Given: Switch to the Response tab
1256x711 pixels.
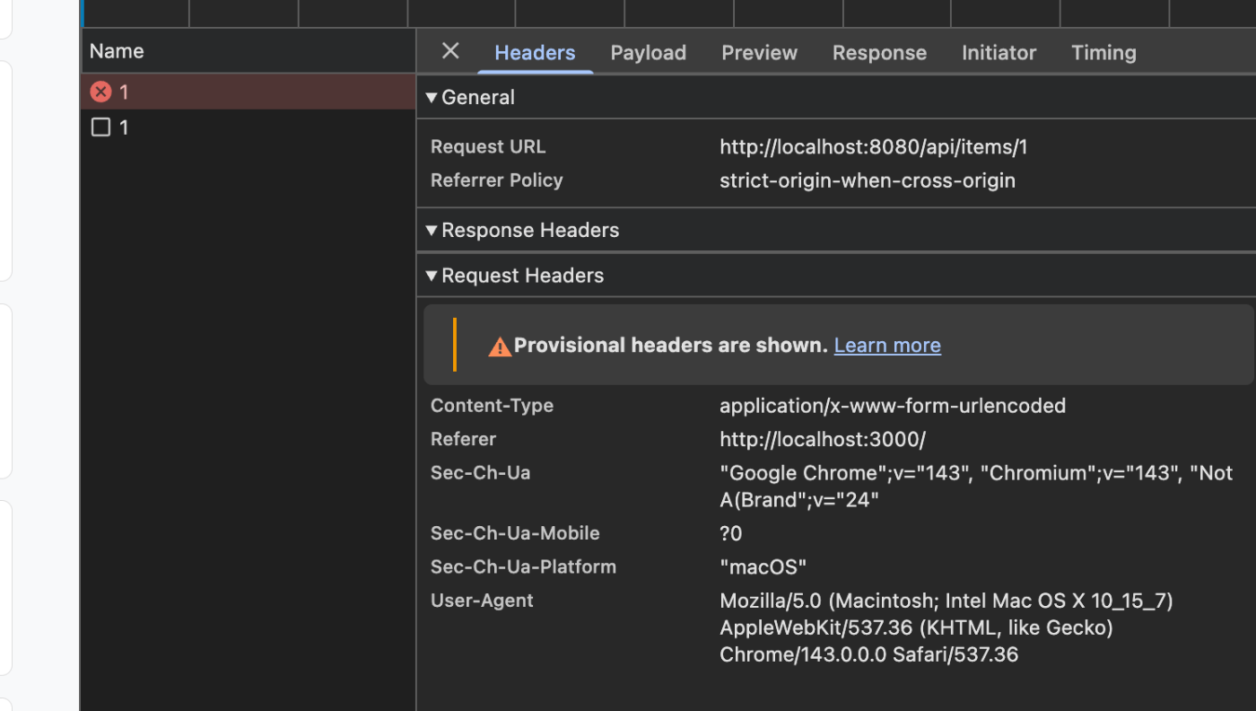Looking at the screenshot, I should point(879,53).
